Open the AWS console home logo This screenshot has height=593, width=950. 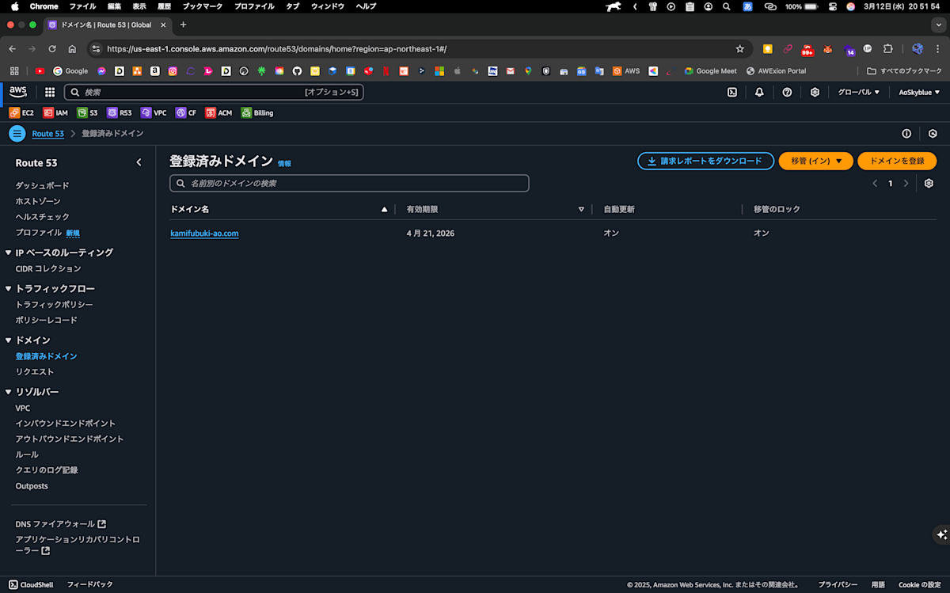[x=18, y=92]
